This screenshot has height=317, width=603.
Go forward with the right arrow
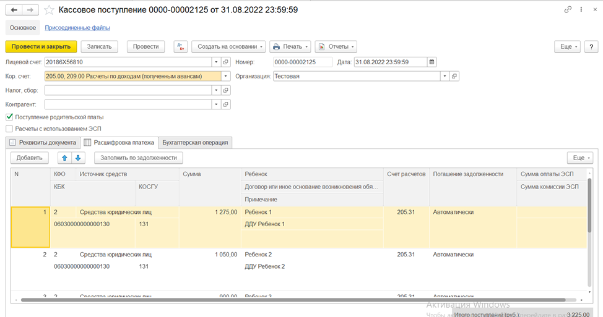30,10
